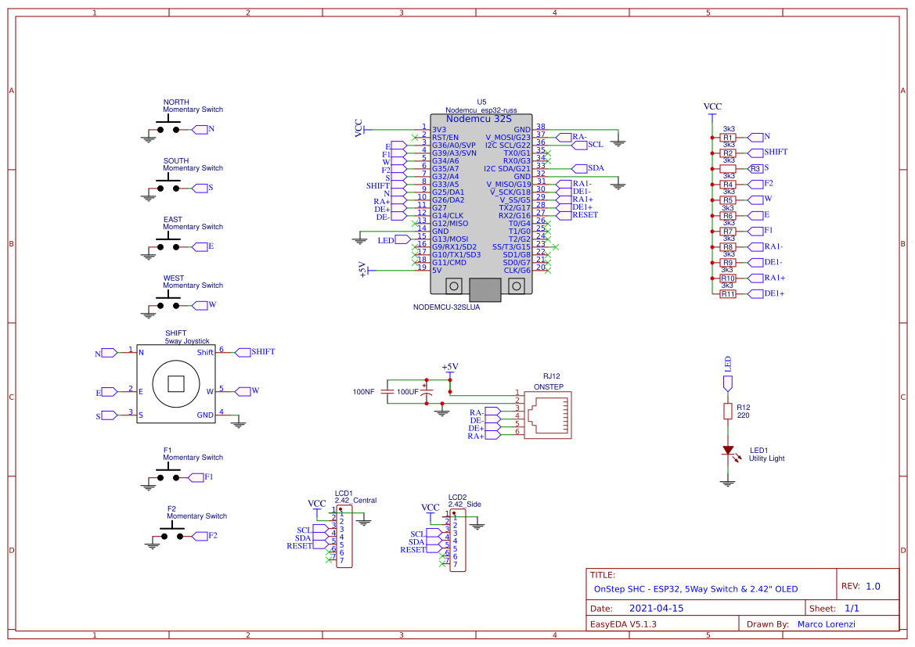Click resistor R1 in the pull-up column
915x647 pixels.
(x=728, y=138)
